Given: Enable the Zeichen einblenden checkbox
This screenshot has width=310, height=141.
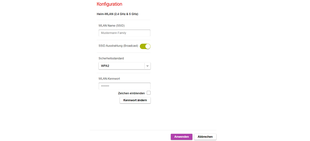Looking at the screenshot, I should (148, 93).
